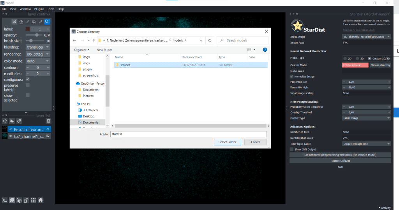Expand the Output Type dropdown
This screenshot has height=210, width=399.
pos(366,118)
